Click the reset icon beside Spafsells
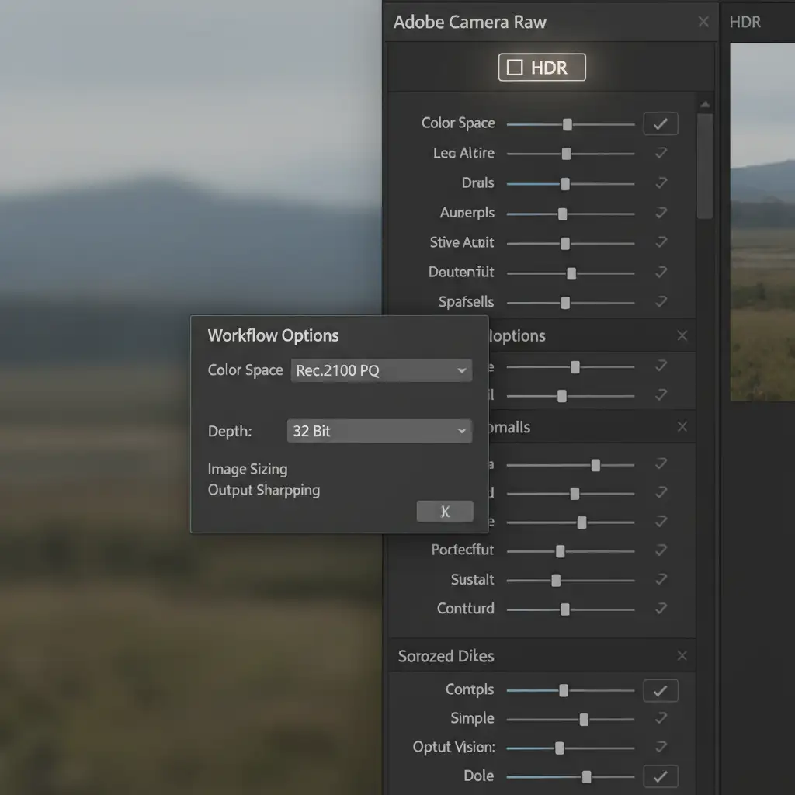Image resolution: width=795 pixels, height=795 pixels. pyautogui.click(x=661, y=302)
